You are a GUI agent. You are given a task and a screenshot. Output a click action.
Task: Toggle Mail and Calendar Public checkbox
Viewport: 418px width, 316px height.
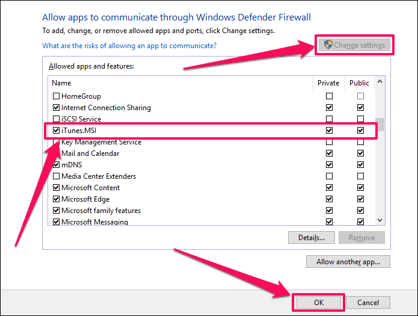click(360, 153)
